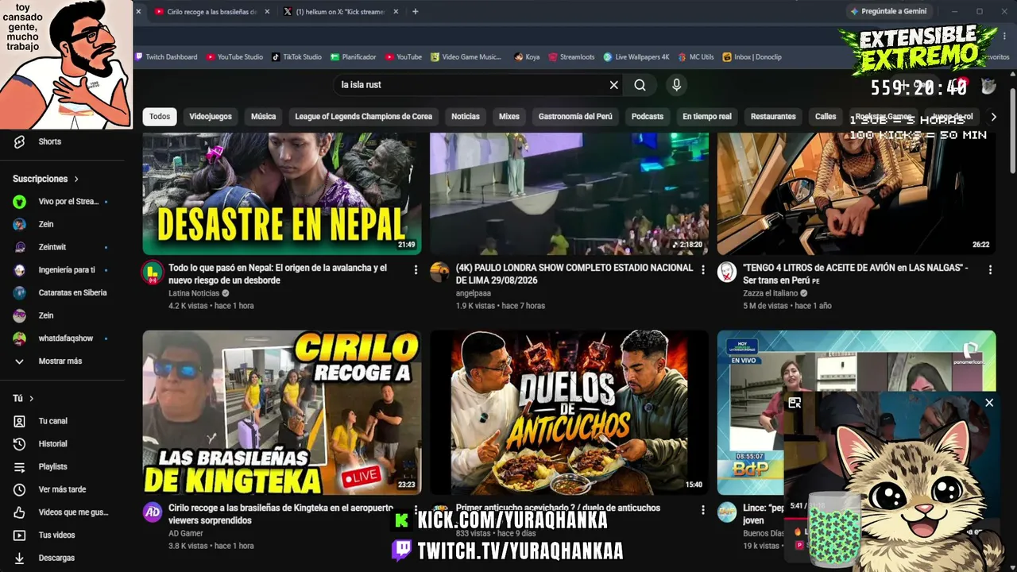The height and width of the screenshot is (572, 1017).
Task: Expand the mini player to full view
Action: (795, 403)
